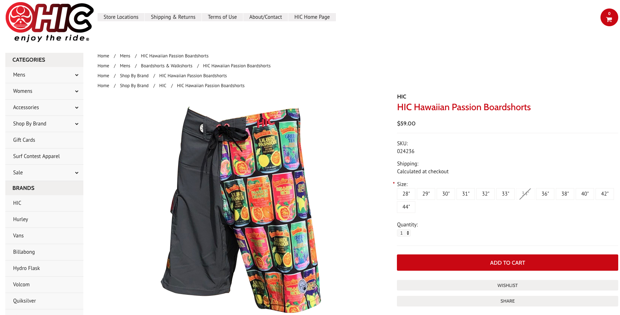The image size is (620, 315).
Task: Open the boardshorts product image
Action: 241,209
